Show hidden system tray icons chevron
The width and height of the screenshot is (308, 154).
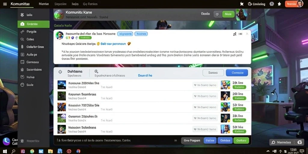tap(268, 151)
